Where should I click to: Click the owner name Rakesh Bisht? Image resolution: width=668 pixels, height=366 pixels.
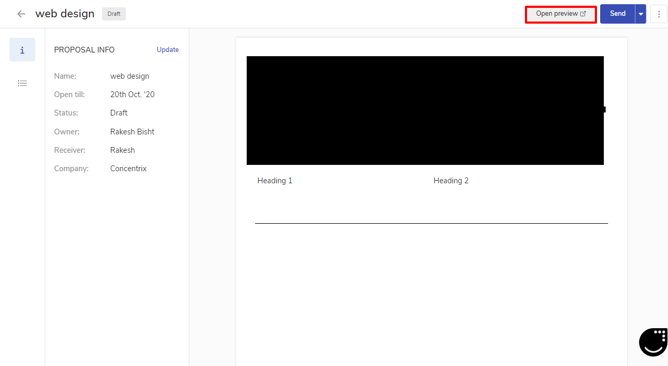132,132
